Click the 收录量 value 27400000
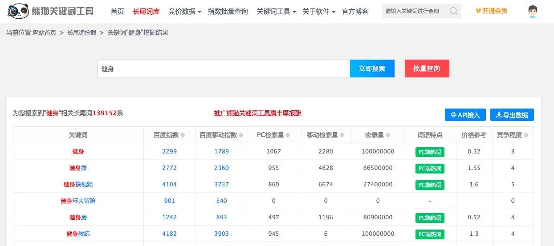This screenshot has width=554, height=246. point(378,184)
